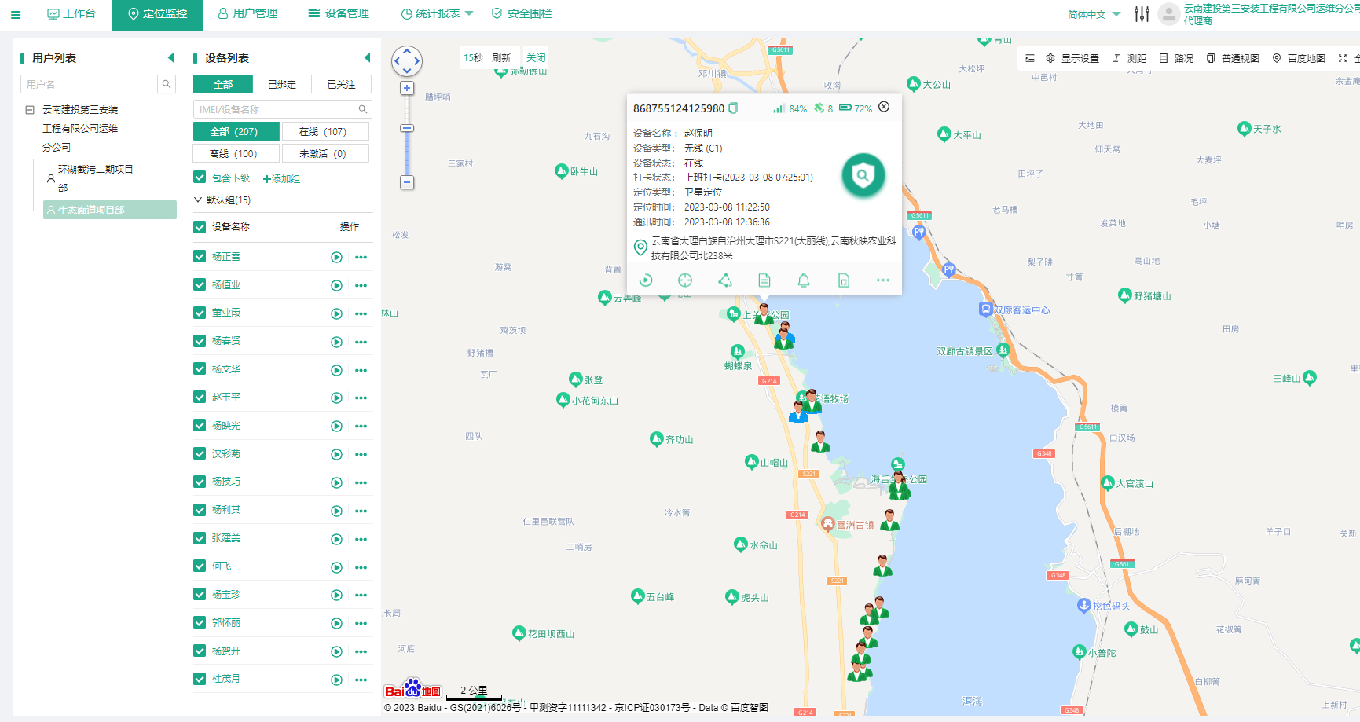Image resolution: width=1360 pixels, height=722 pixels.
Task: Click the 添加组 link
Action: [x=281, y=179]
